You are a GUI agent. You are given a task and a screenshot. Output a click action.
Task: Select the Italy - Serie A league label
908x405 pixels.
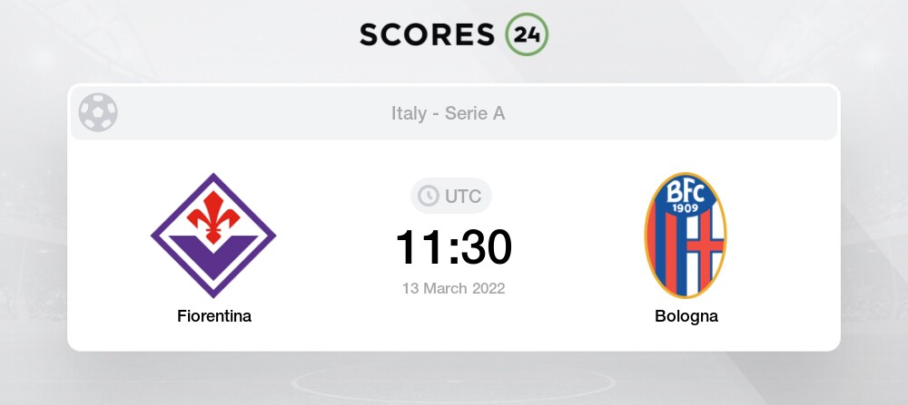pos(449,113)
